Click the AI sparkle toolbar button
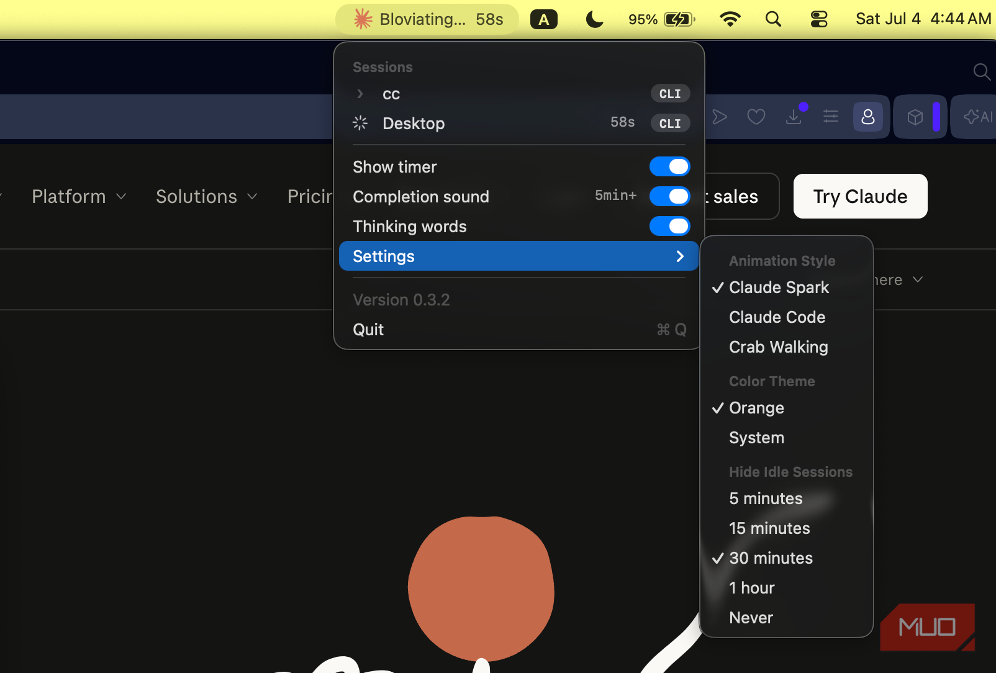This screenshot has height=673, width=996. tap(979, 117)
